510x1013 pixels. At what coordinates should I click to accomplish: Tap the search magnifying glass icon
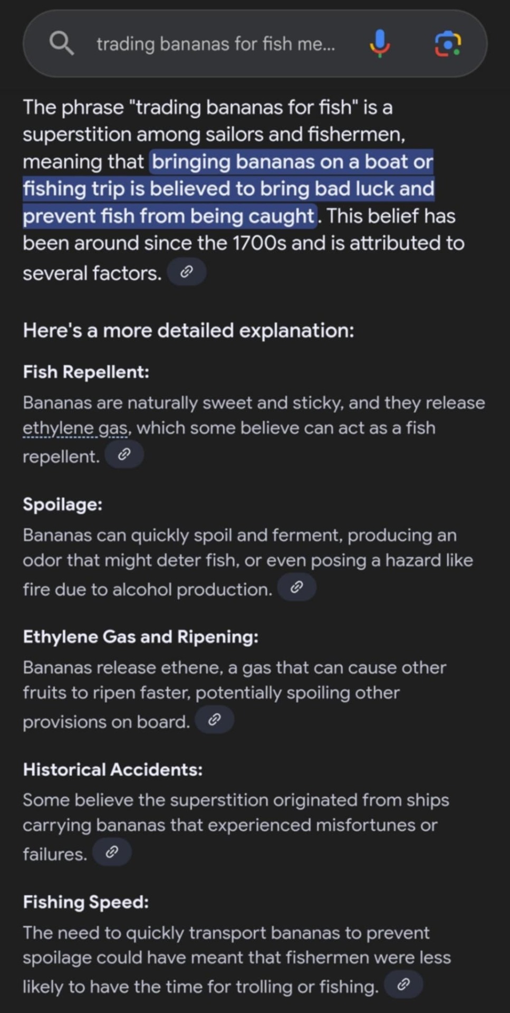(x=62, y=43)
